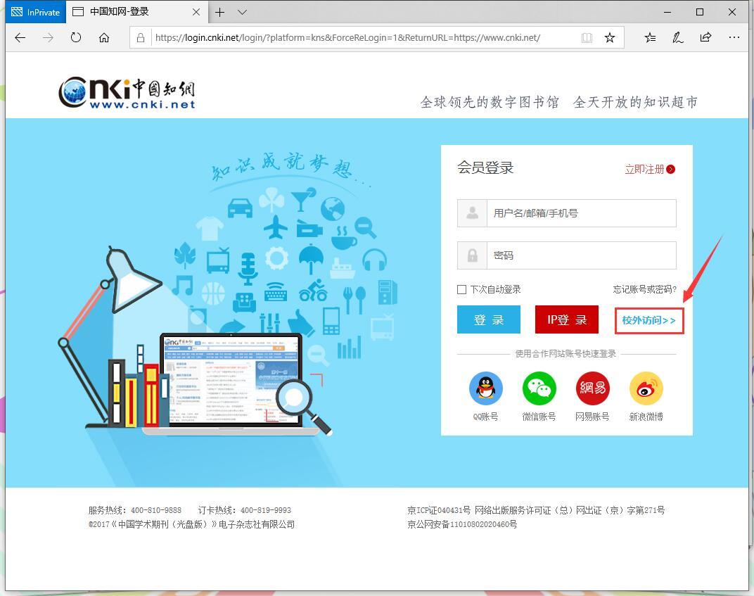This screenshot has height=596, width=754.
Task: Add this page to favorites with the star
Action: click(610, 37)
